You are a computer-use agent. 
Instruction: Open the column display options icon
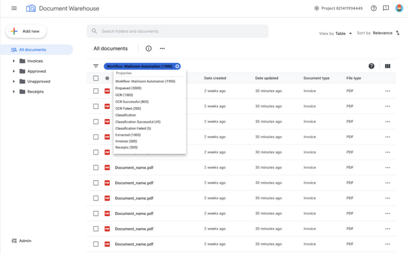click(x=387, y=66)
